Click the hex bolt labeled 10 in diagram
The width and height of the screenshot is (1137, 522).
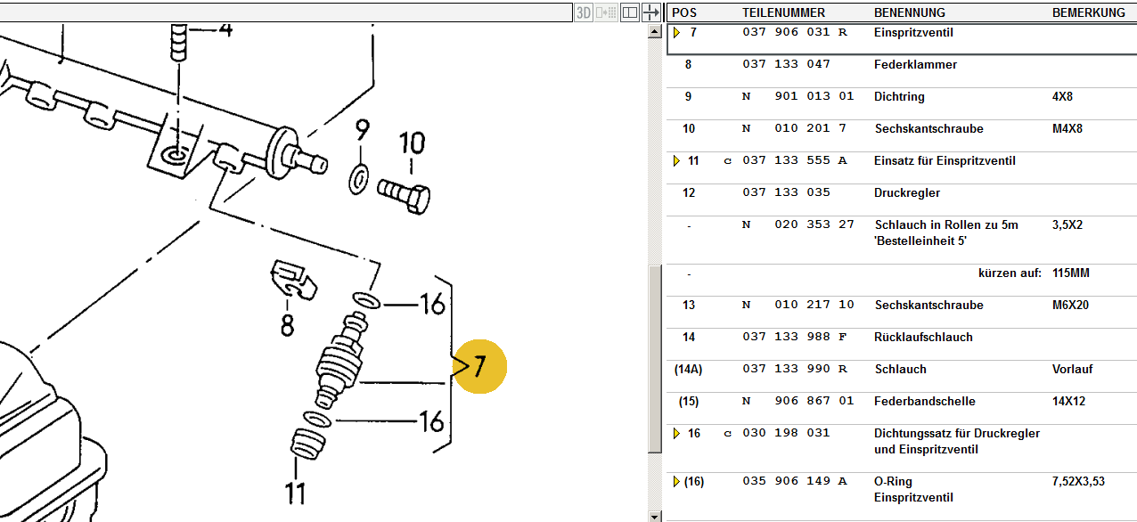404,193
